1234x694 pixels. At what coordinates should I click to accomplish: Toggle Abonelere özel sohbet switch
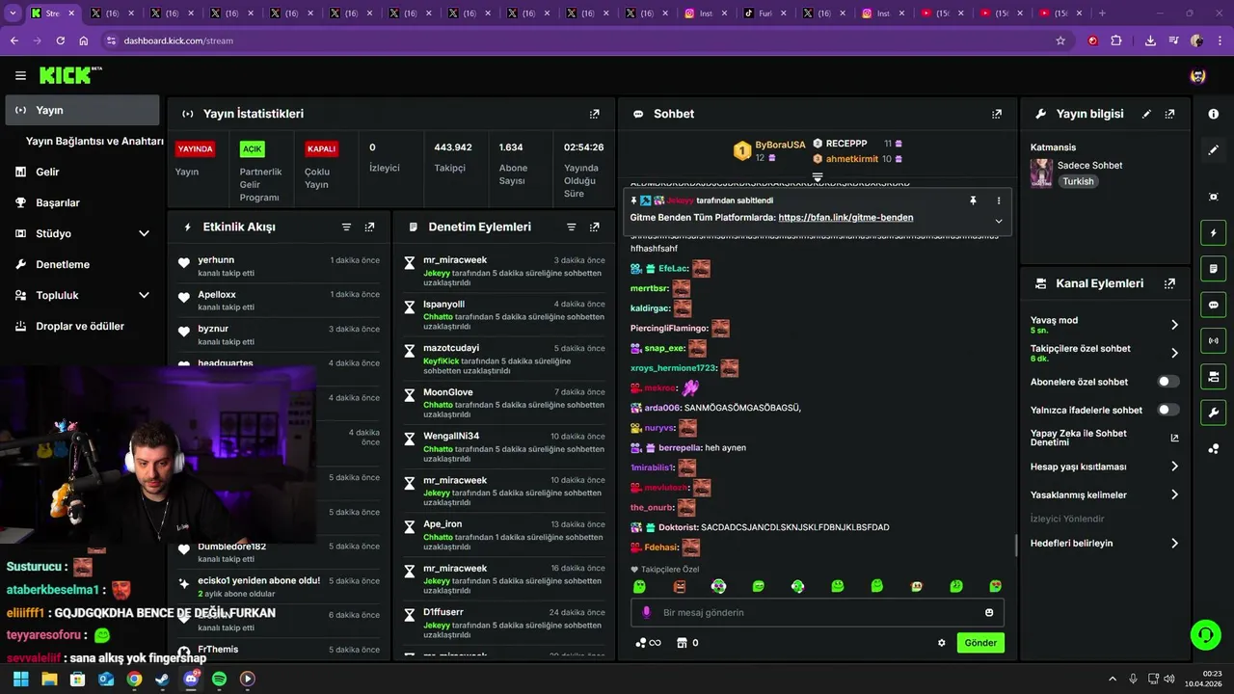pyautogui.click(x=1167, y=382)
